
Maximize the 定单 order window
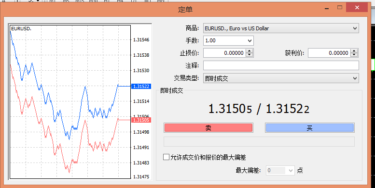point(340,8)
